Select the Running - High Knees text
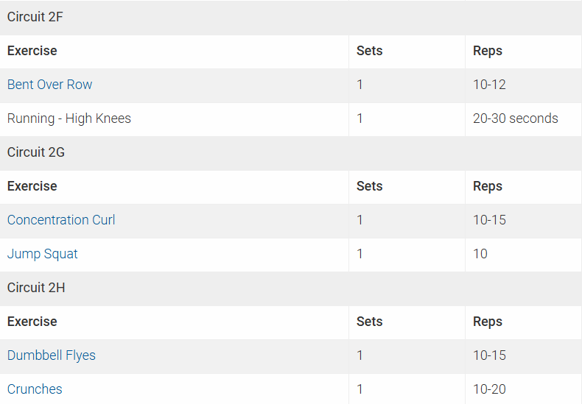Image resolution: width=582 pixels, height=404 pixels. tap(69, 118)
